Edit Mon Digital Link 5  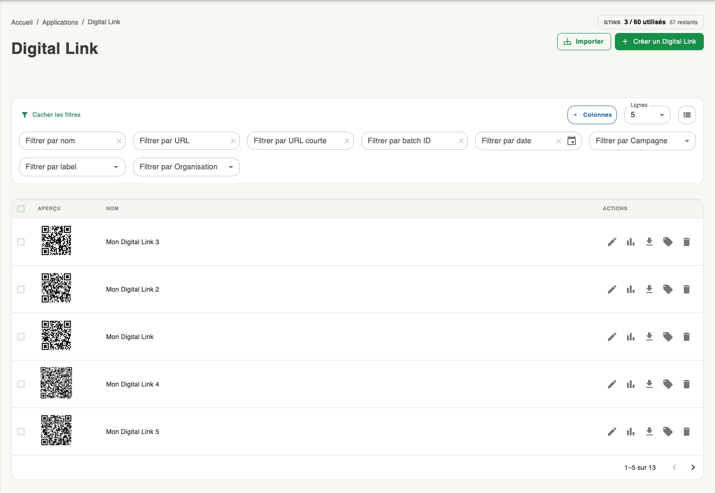612,432
